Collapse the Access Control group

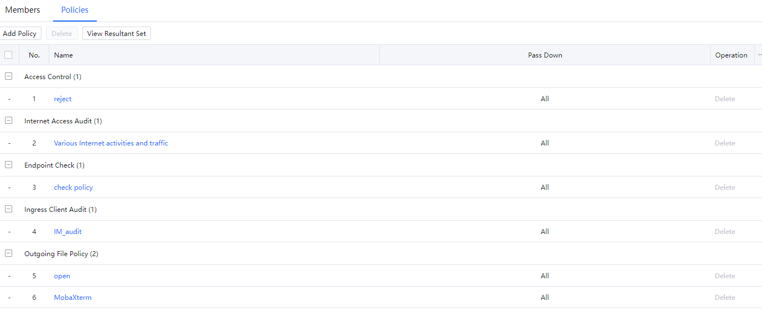(x=8, y=76)
